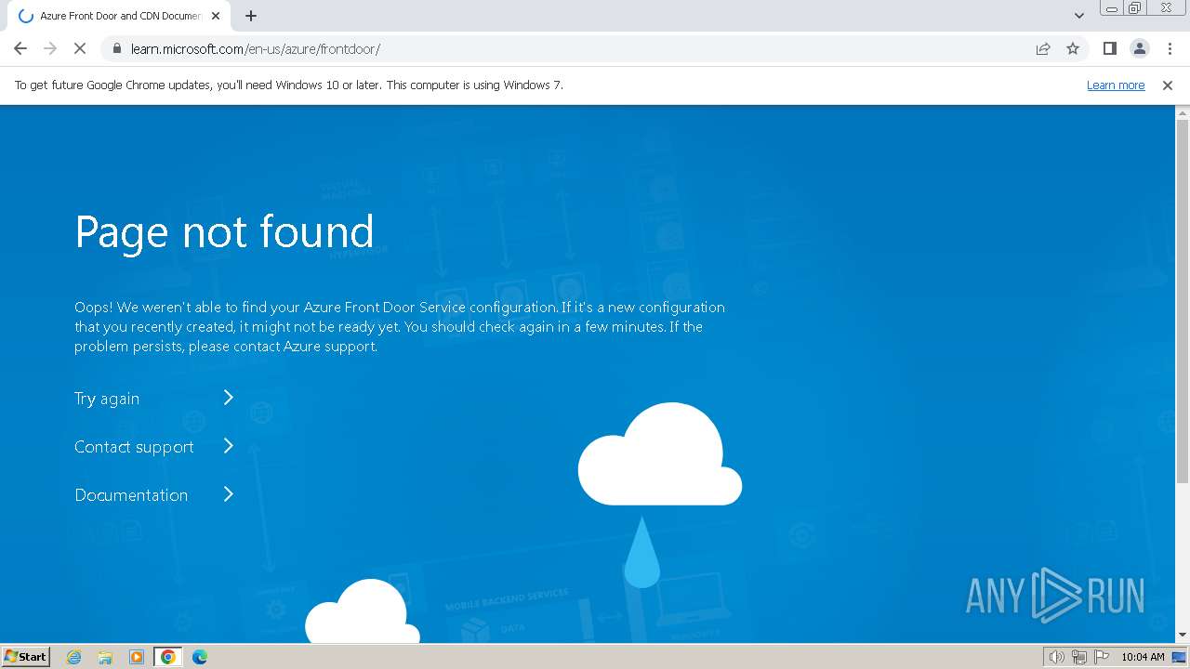Dismiss the Chrome update notification bar
1190x669 pixels.
(1168, 85)
